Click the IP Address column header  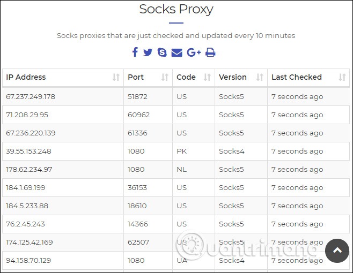[63, 77]
